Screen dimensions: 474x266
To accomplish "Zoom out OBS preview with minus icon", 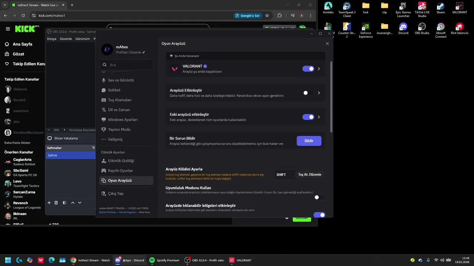I will pos(49,130).
